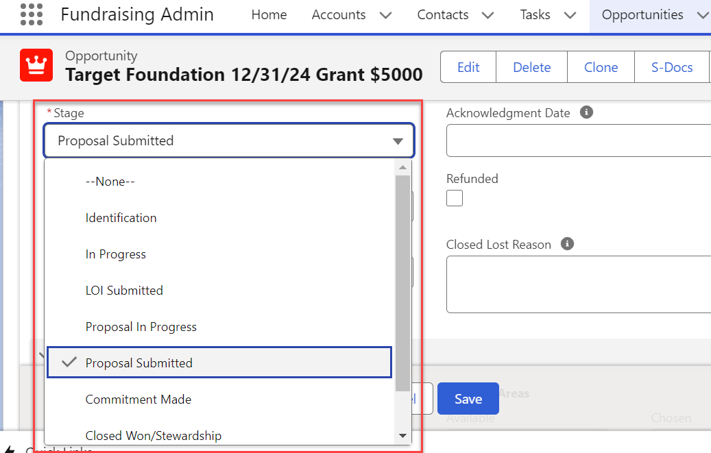Click the Delete button
Screen dimensions: 711x453
[x=531, y=66]
